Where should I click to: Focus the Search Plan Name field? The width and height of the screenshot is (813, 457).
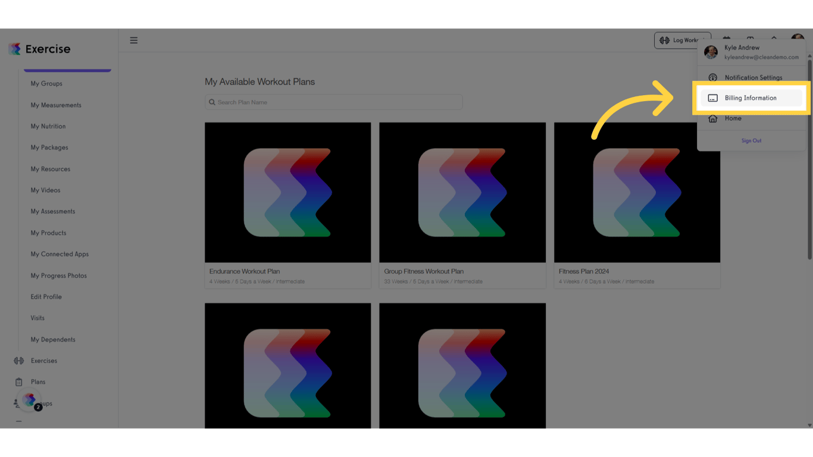333,102
